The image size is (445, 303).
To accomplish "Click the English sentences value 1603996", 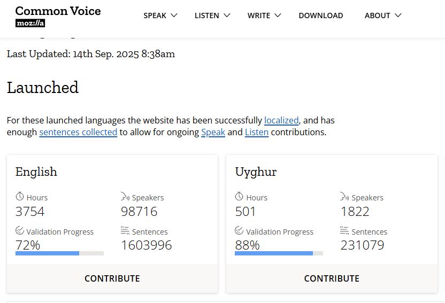I will (147, 245).
